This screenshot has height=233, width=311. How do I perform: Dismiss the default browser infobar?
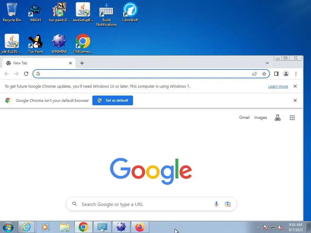click(295, 100)
